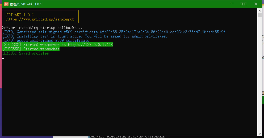The image size is (264, 138).
Task: Click the guilded.gg/senkospub URL in banner
Action: coord(40,19)
